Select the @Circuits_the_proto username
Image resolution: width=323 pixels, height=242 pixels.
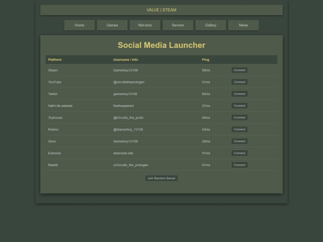coord(129,118)
